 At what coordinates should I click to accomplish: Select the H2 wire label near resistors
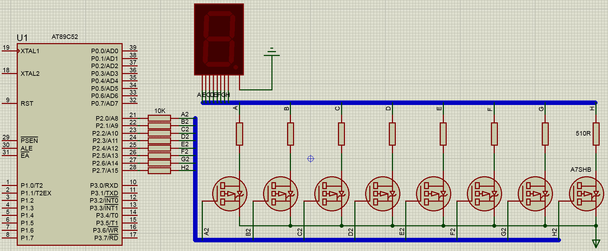(x=185, y=167)
